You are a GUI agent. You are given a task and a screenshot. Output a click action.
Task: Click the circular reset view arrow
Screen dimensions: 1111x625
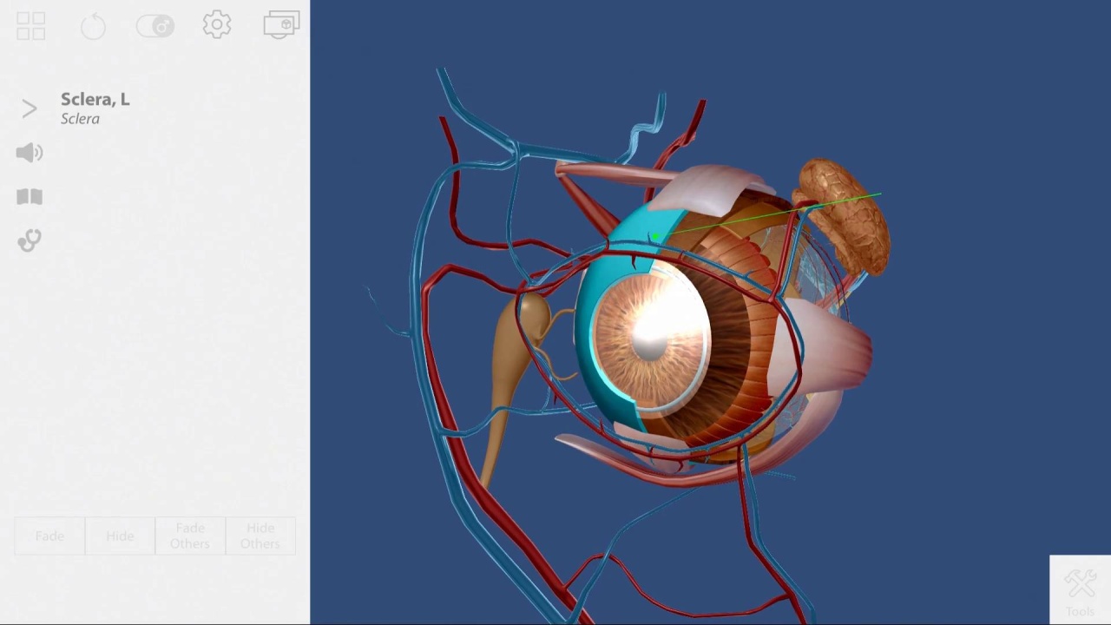pos(93,26)
